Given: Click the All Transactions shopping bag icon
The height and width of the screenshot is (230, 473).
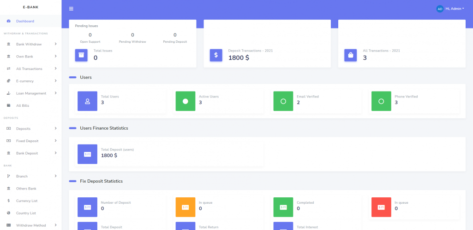Looking at the screenshot, I should click(351, 55).
